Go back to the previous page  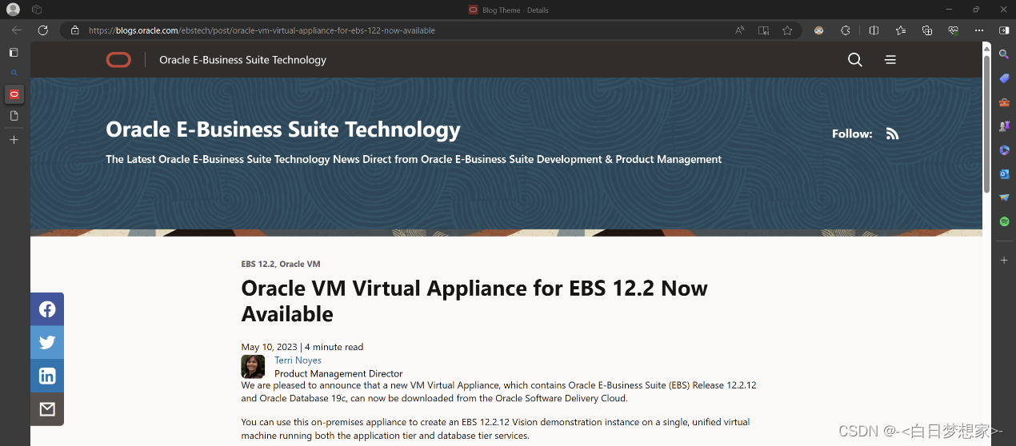(17, 30)
